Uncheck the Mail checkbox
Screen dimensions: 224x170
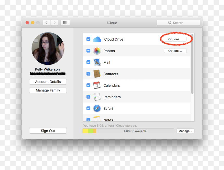coord(88,62)
